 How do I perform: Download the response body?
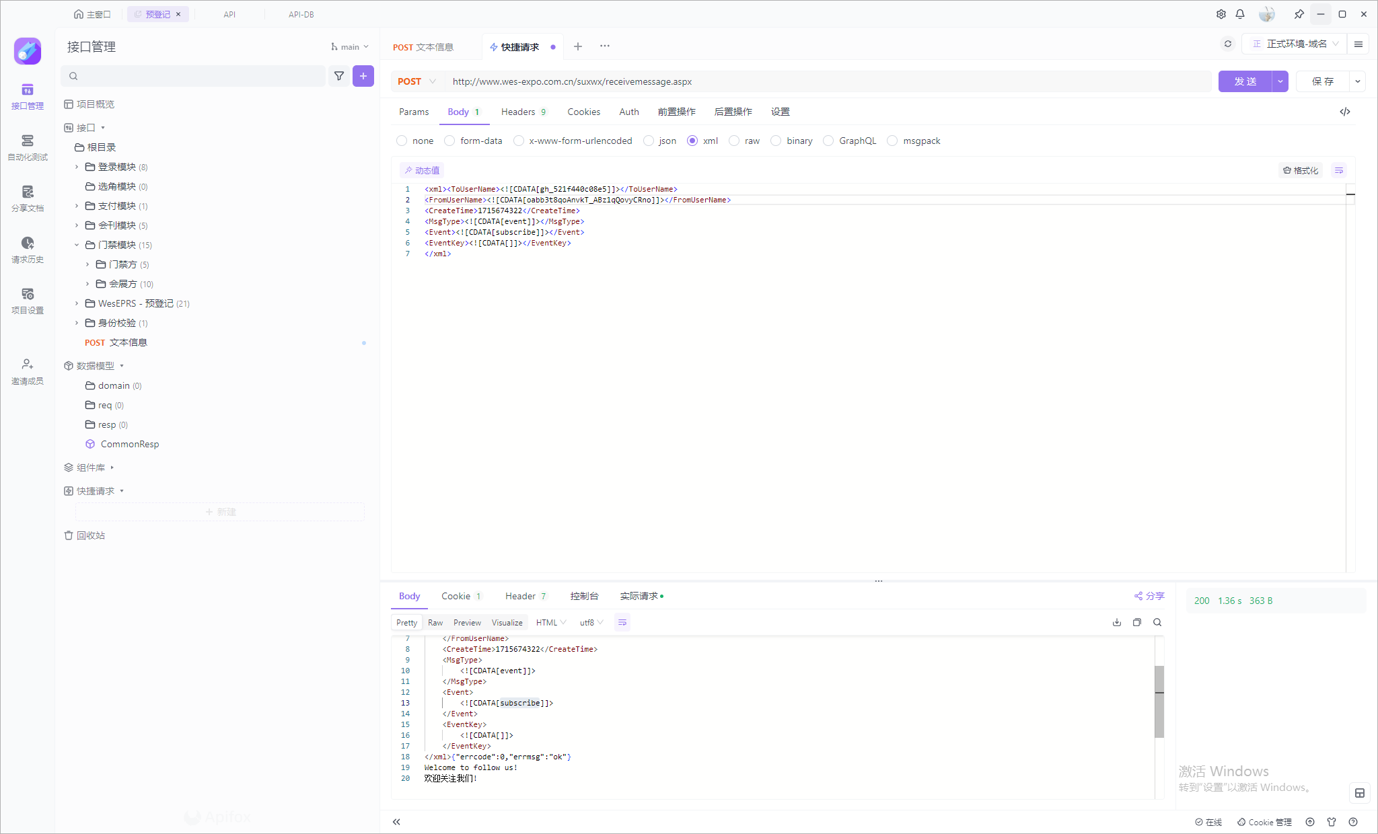tap(1117, 622)
